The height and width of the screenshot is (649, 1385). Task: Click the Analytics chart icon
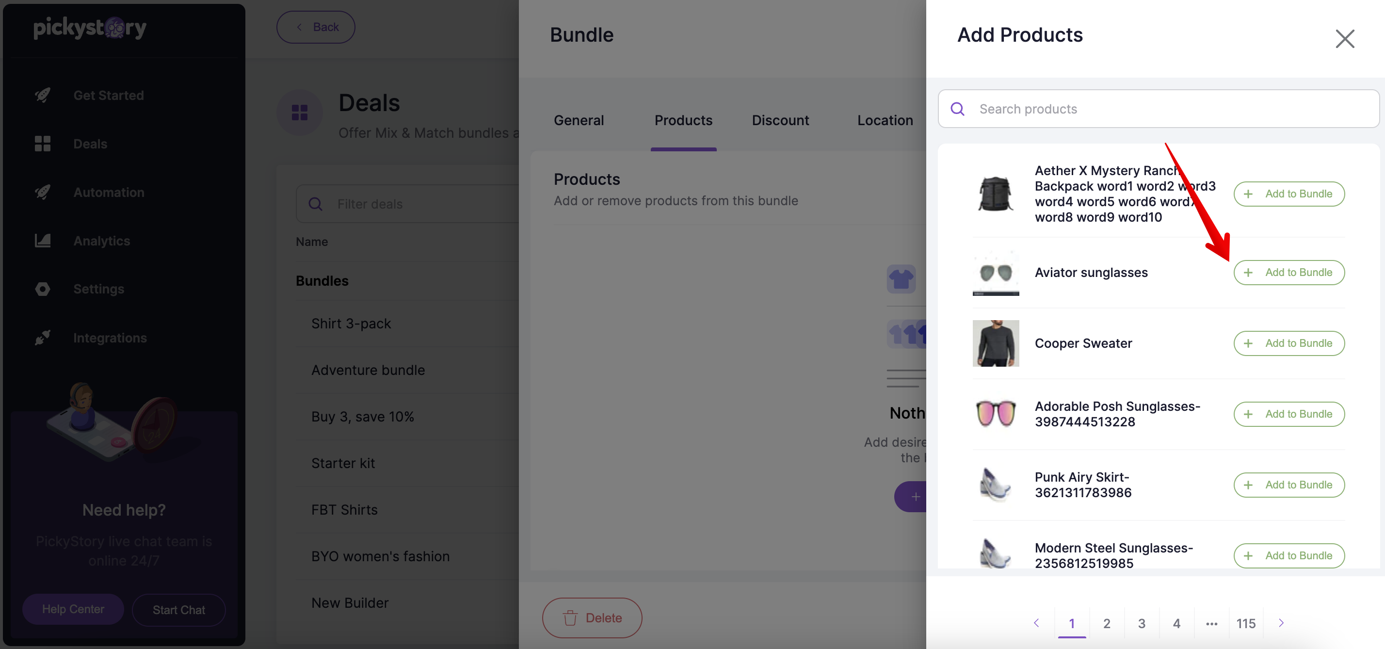pyautogui.click(x=43, y=241)
